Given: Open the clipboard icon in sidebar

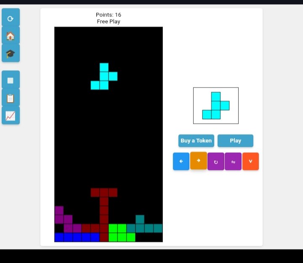Looking at the screenshot, I should pyautogui.click(x=11, y=98).
